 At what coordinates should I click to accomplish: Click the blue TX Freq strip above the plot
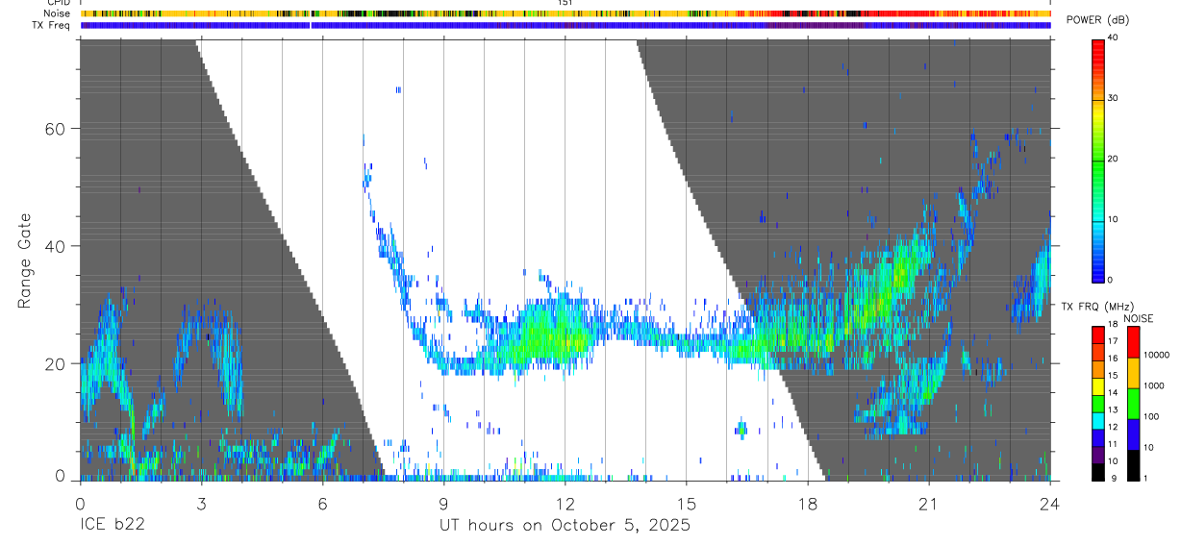click(565, 25)
